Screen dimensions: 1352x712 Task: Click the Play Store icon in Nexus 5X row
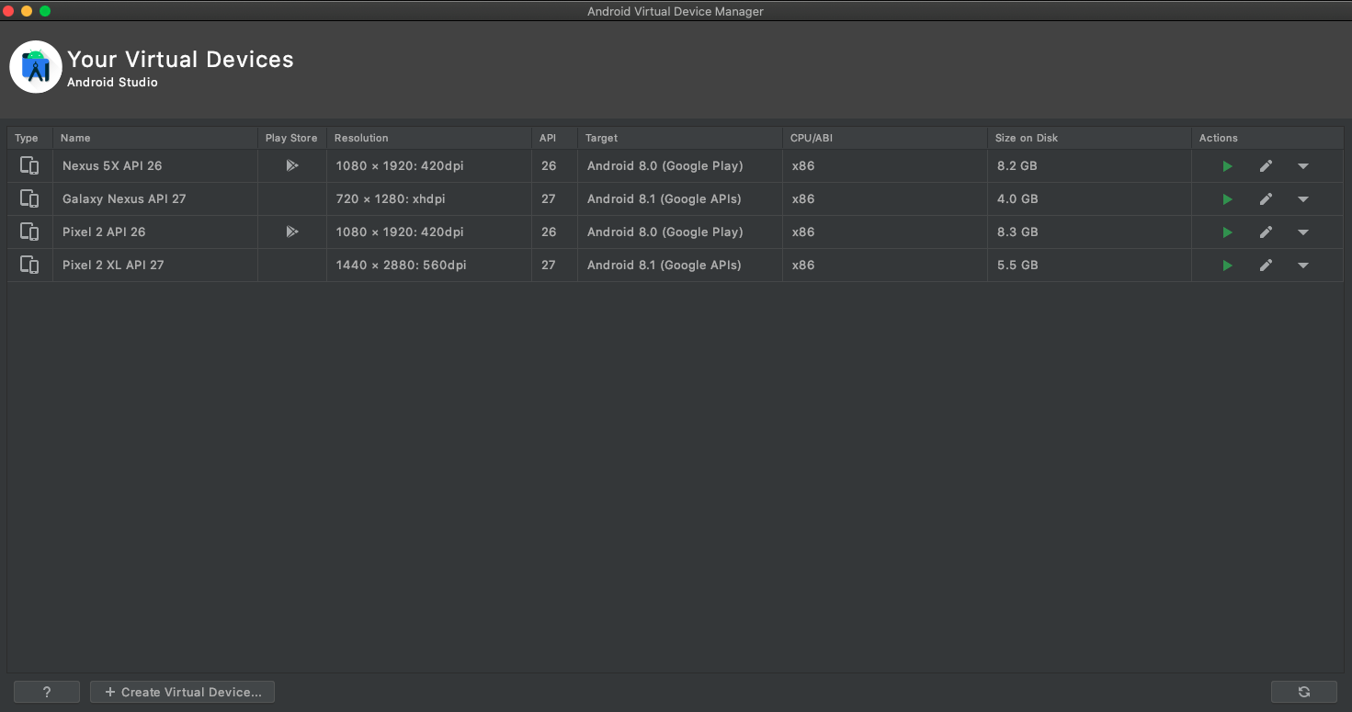coord(291,166)
